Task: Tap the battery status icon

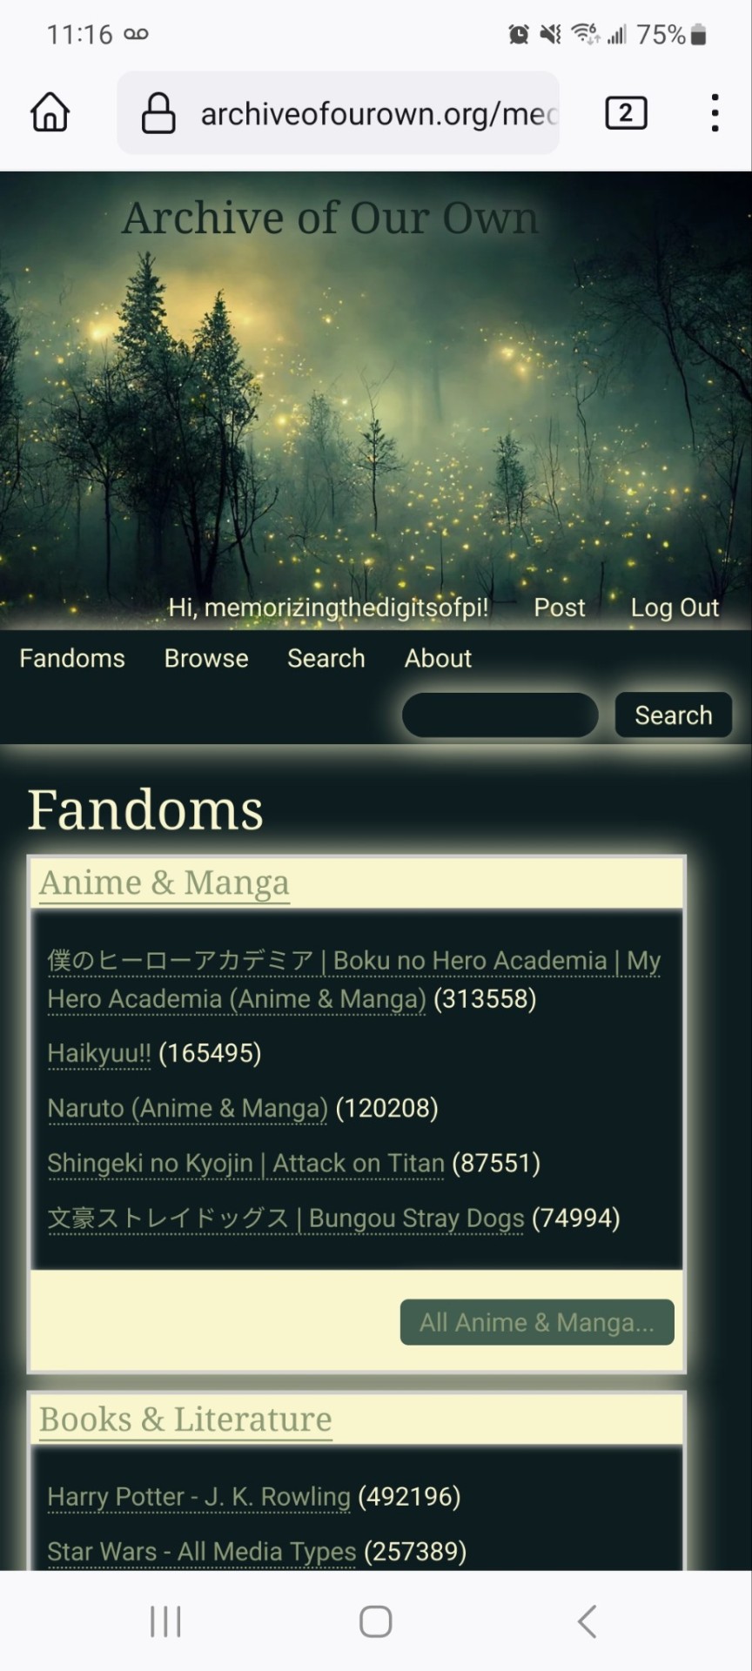Action: click(698, 35)
